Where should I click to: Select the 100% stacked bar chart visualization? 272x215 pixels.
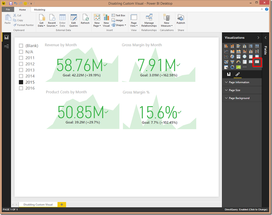click(251, 46)
